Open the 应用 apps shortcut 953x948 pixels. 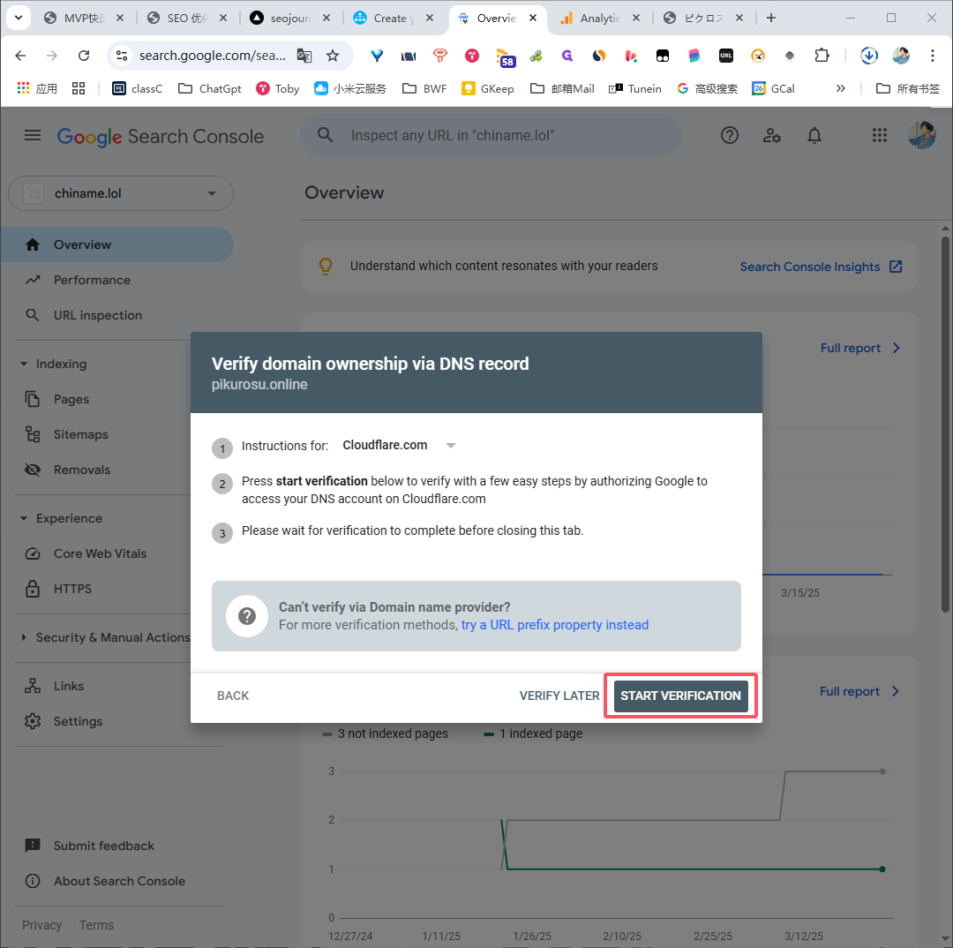[x=37, y=89]
